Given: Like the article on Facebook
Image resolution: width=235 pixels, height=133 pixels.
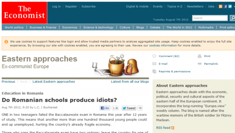Looking at the screenshot, I should click(105, 108).
